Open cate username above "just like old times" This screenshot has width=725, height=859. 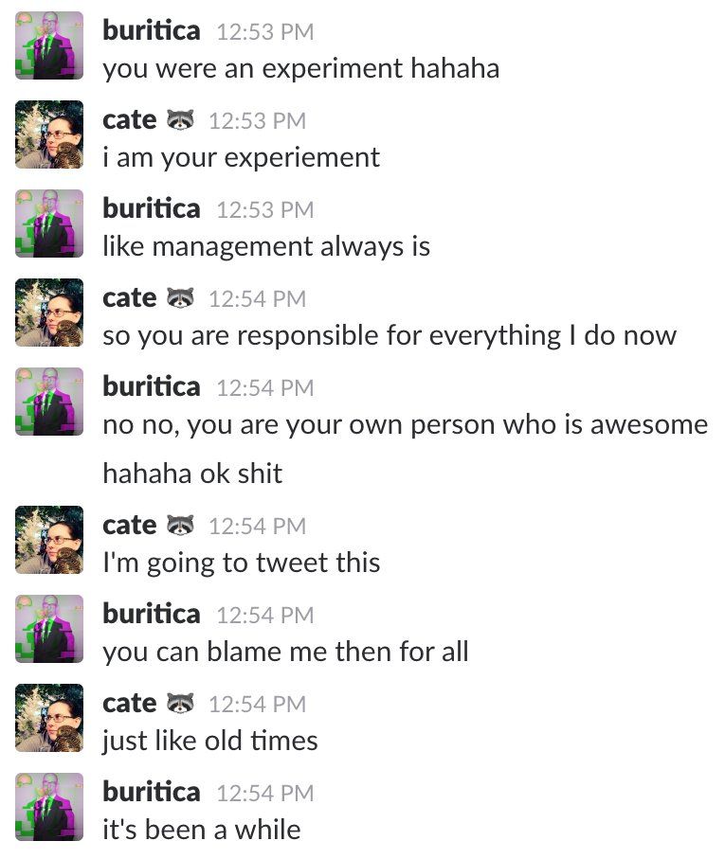click(x=129, y=704)
